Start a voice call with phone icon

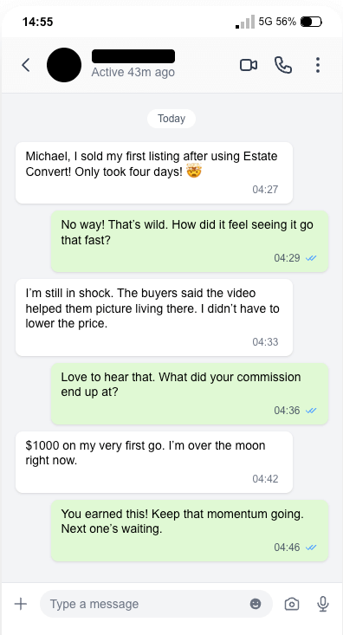[283, 65]
